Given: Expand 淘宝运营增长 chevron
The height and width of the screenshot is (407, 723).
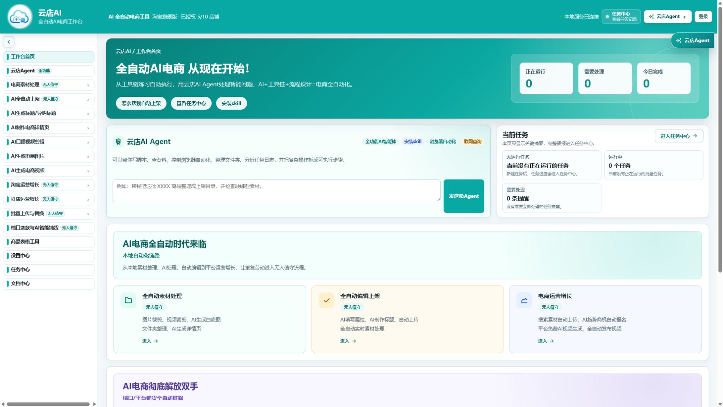Looking at the screenshot, I should pos(88,185).
